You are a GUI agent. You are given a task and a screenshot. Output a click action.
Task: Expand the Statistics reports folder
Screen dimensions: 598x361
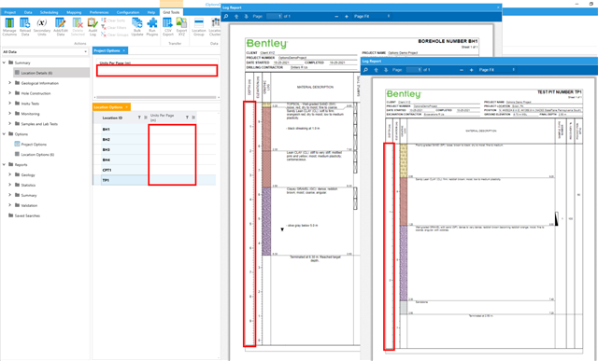point(10,185)
